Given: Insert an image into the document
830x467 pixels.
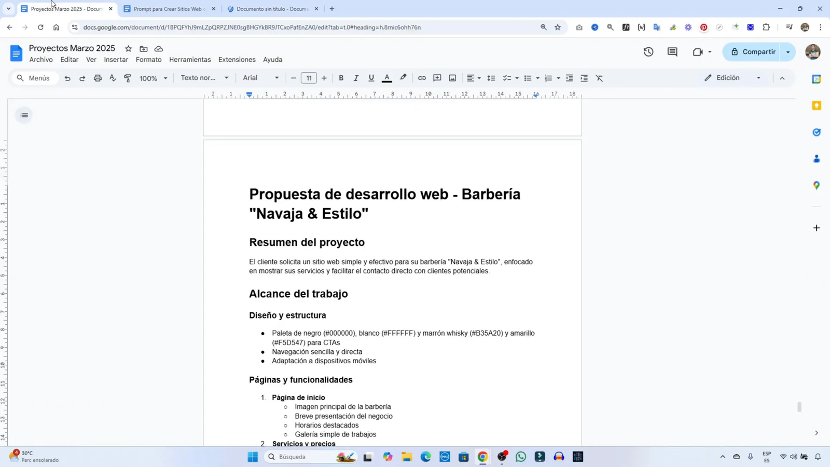Looking at the screenshot, I should [x=452, y=78].
